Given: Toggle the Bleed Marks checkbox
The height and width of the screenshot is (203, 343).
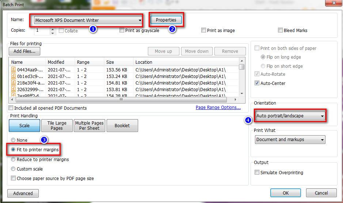Looking at the screenshot, I should pyautogui.click(x=280, y=30).
